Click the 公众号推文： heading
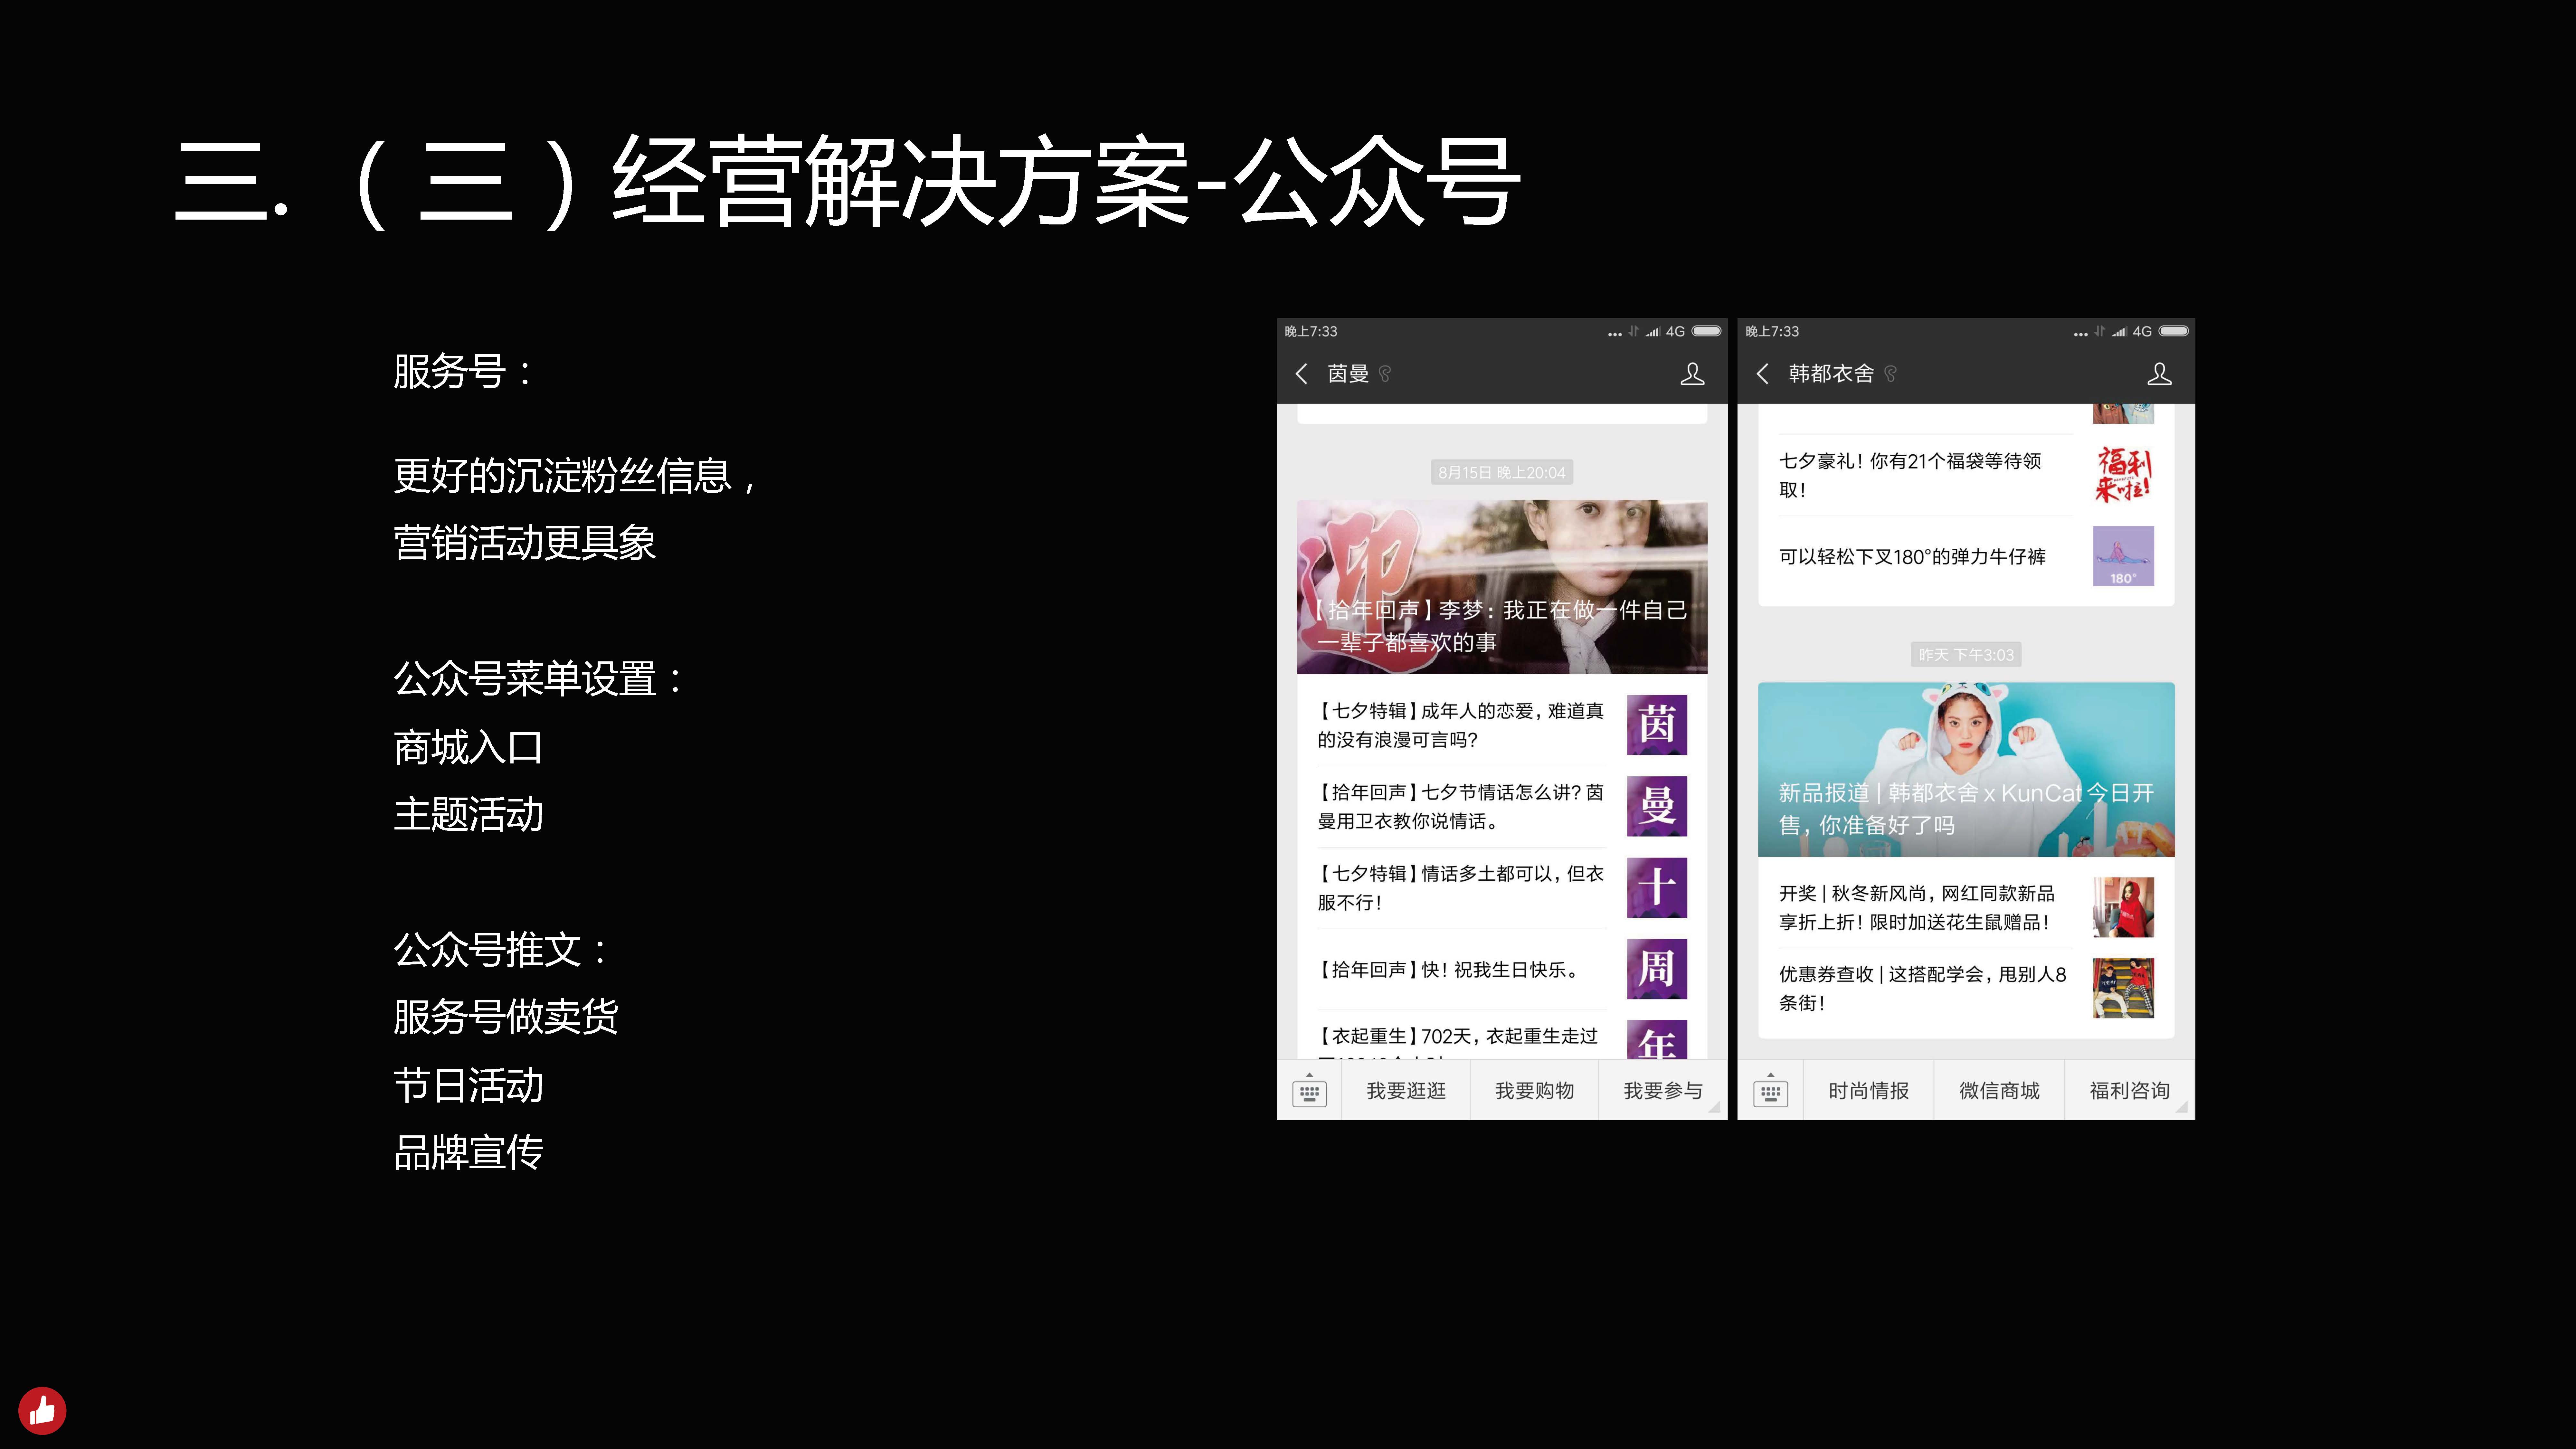 (501, 950)
